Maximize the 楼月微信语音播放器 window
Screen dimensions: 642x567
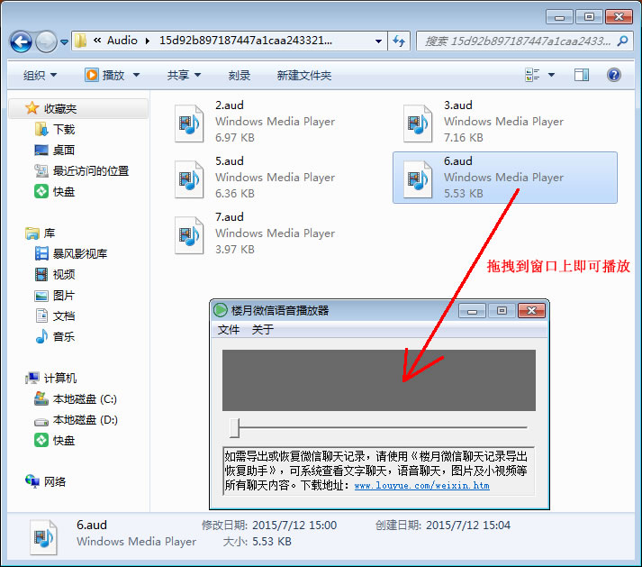pos(502,311)
